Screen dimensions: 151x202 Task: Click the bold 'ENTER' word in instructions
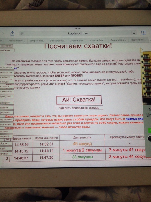click(59, 76)
